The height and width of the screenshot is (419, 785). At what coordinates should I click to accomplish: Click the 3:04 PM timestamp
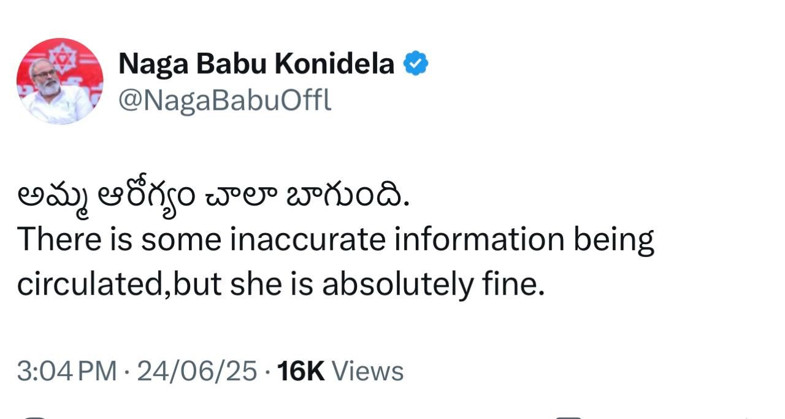pyautogui.click(x=66, y=371)
